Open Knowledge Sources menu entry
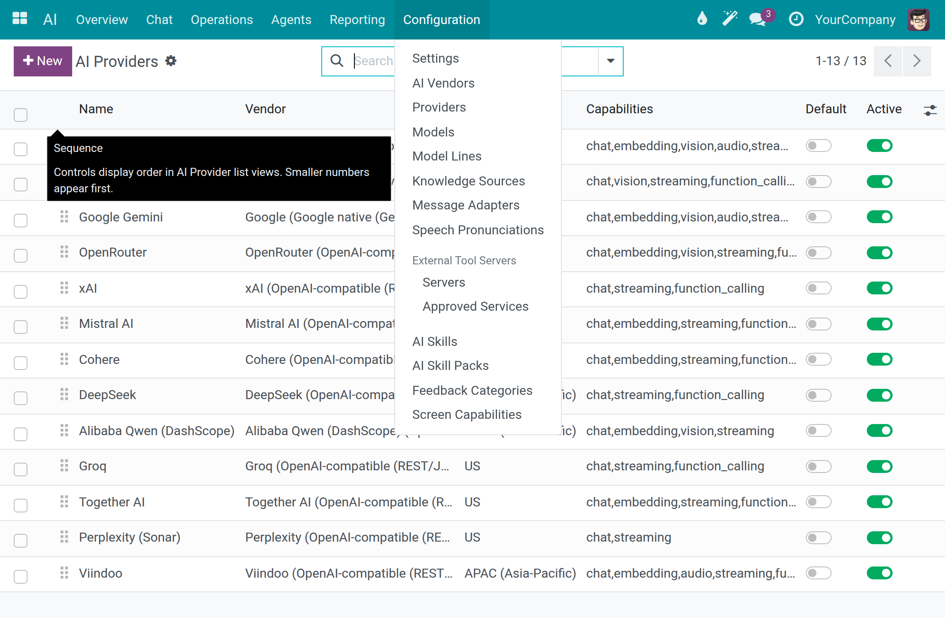 (x=468, y=181)
